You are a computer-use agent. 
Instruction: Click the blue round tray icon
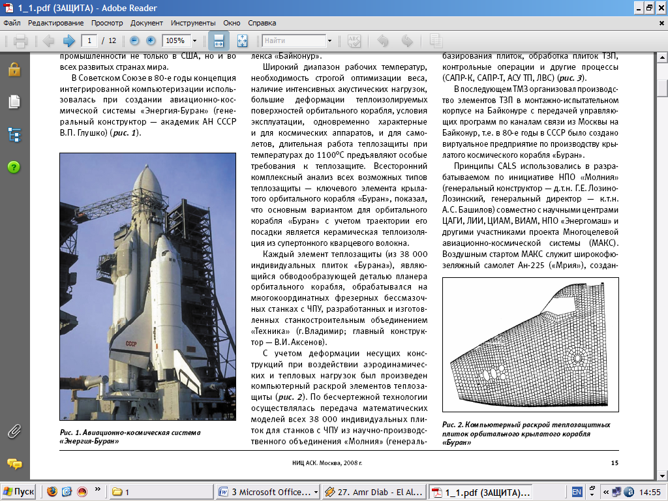pyautogui.click(x=629, y=492)
